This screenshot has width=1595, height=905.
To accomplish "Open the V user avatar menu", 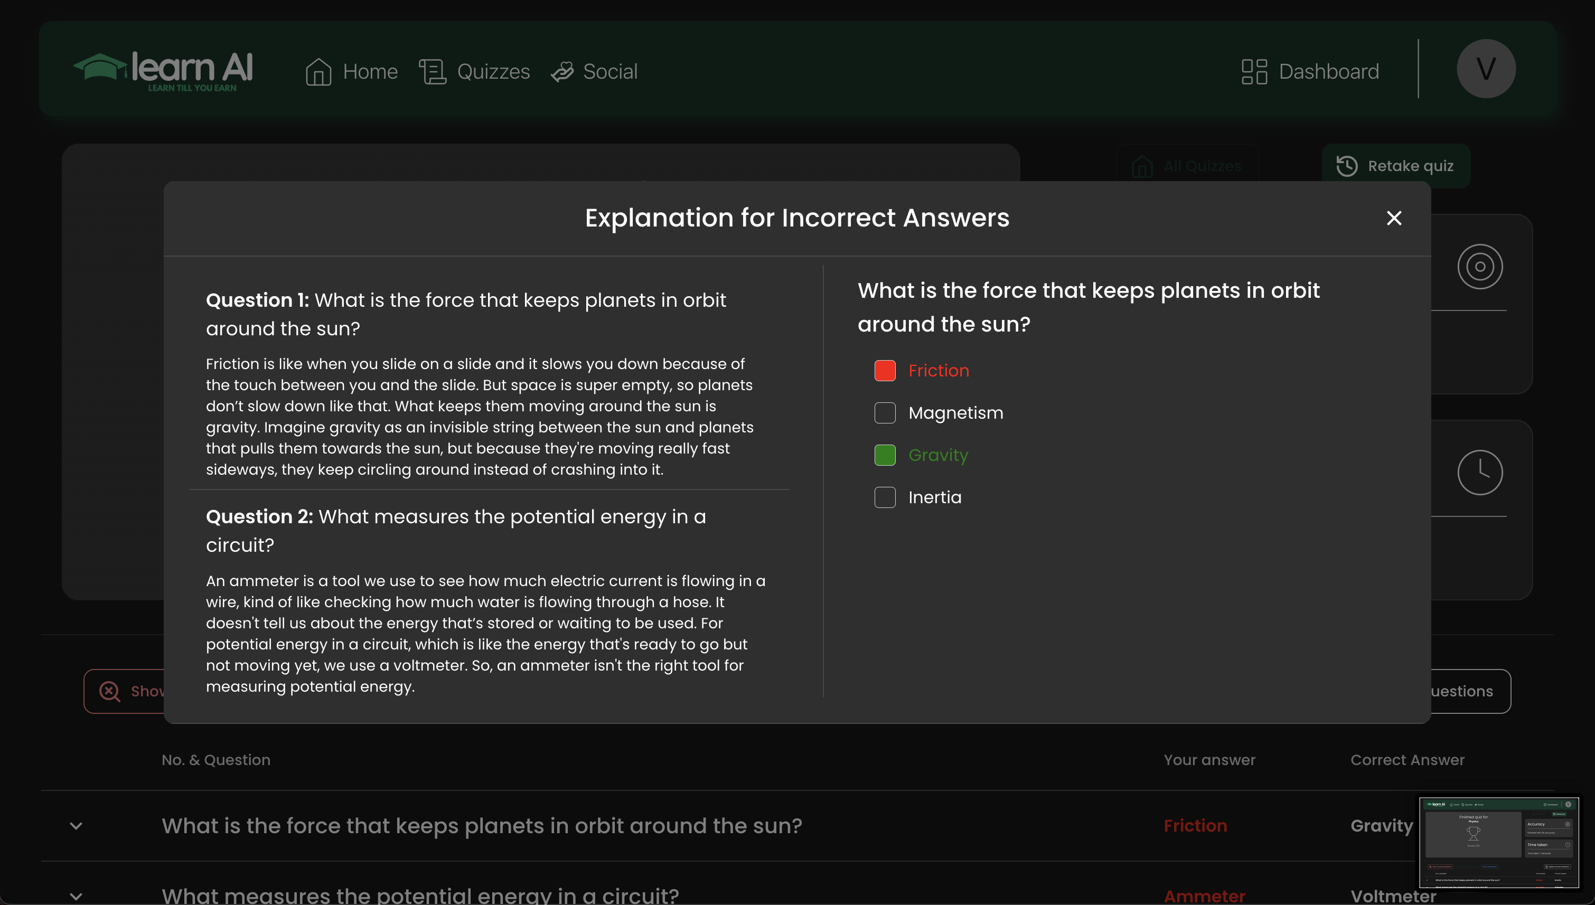I will (1486, 69).
